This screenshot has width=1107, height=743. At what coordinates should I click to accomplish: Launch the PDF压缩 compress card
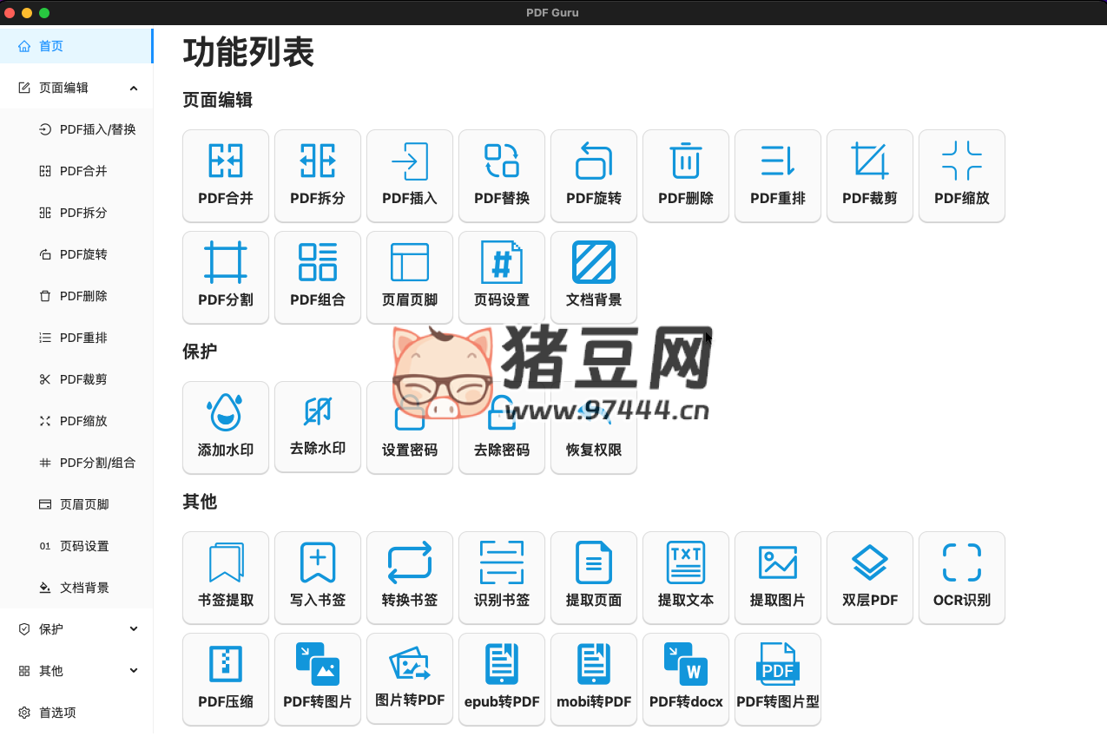point(226,679)
